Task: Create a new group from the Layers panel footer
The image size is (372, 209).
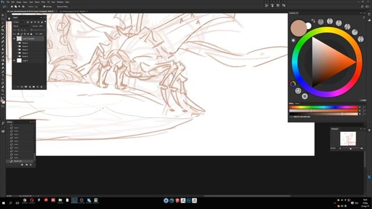Action: point(34,87)
